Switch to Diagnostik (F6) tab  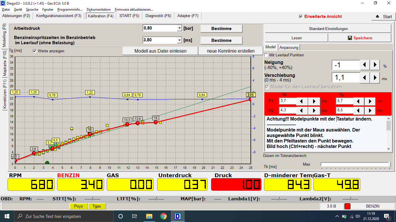[158, 16]
